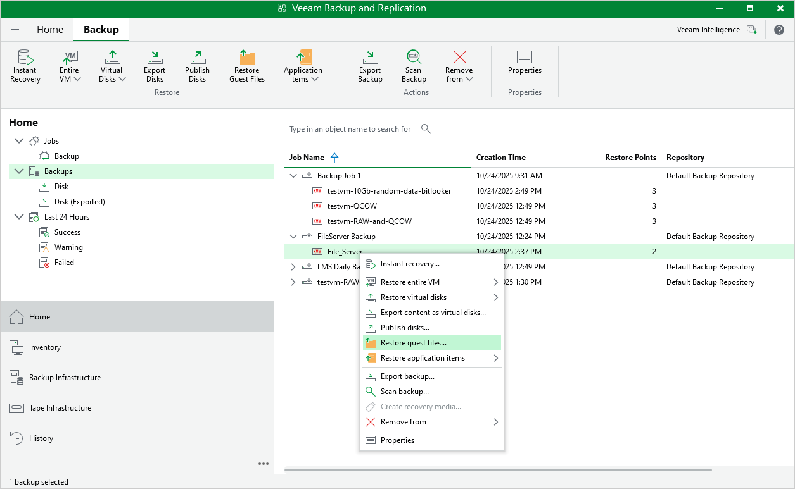The width and height of the screenshot is (795, 489).
Task: Open the Entire VM restore ribbon button
Action: [x=70, y=66]
